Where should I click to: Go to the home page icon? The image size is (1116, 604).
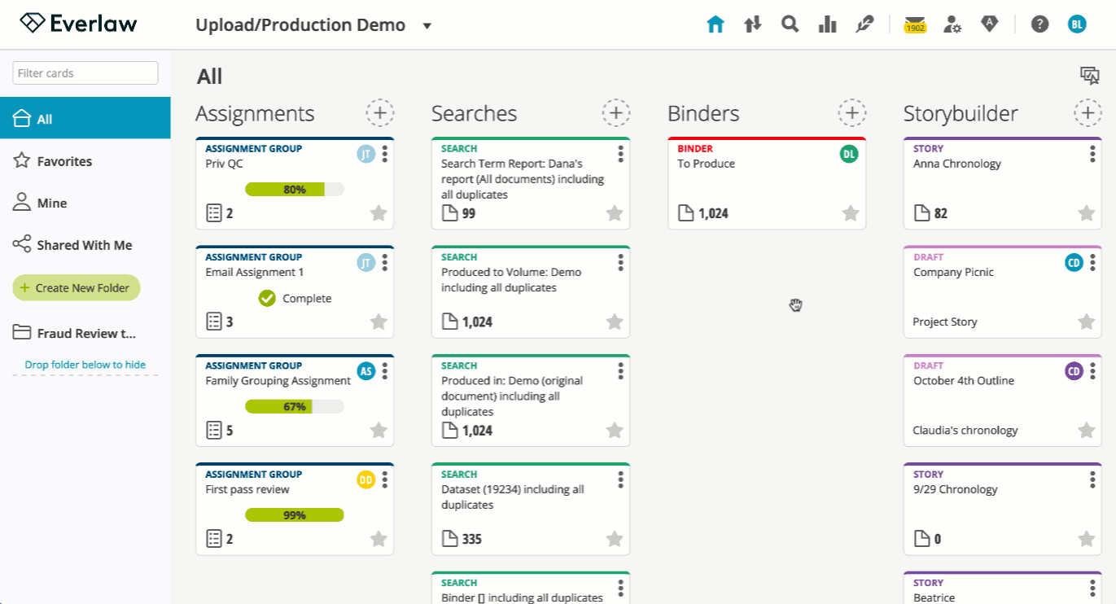[716, 24]
